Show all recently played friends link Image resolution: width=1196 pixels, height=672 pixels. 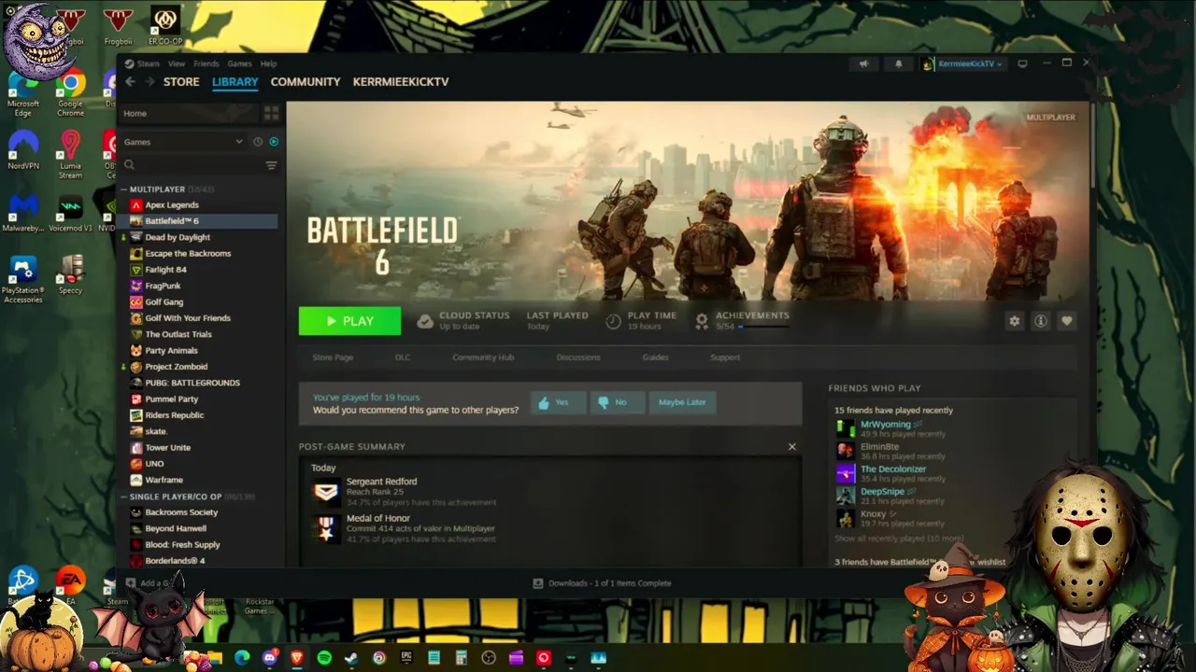click(899, 539)
